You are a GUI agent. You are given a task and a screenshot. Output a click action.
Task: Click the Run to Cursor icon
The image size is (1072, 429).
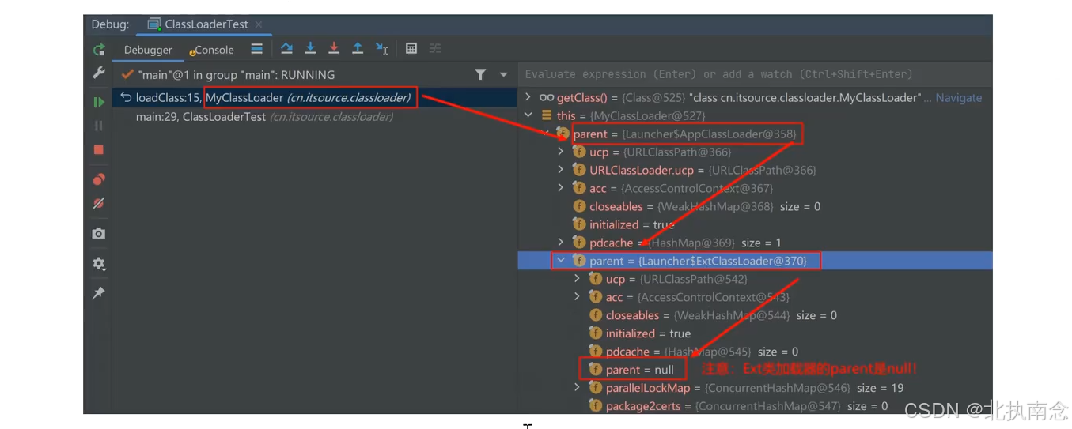pyautogui.click(x=382, y=49)
